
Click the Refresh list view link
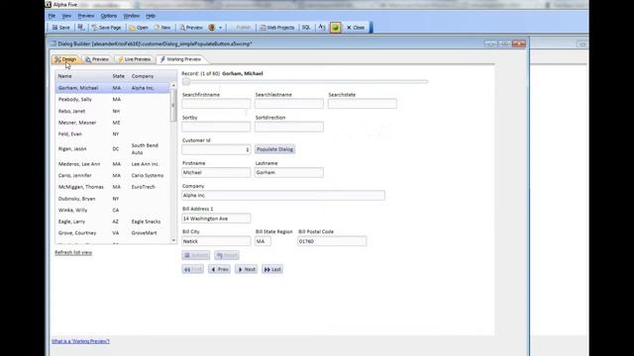tap(73, 253)
